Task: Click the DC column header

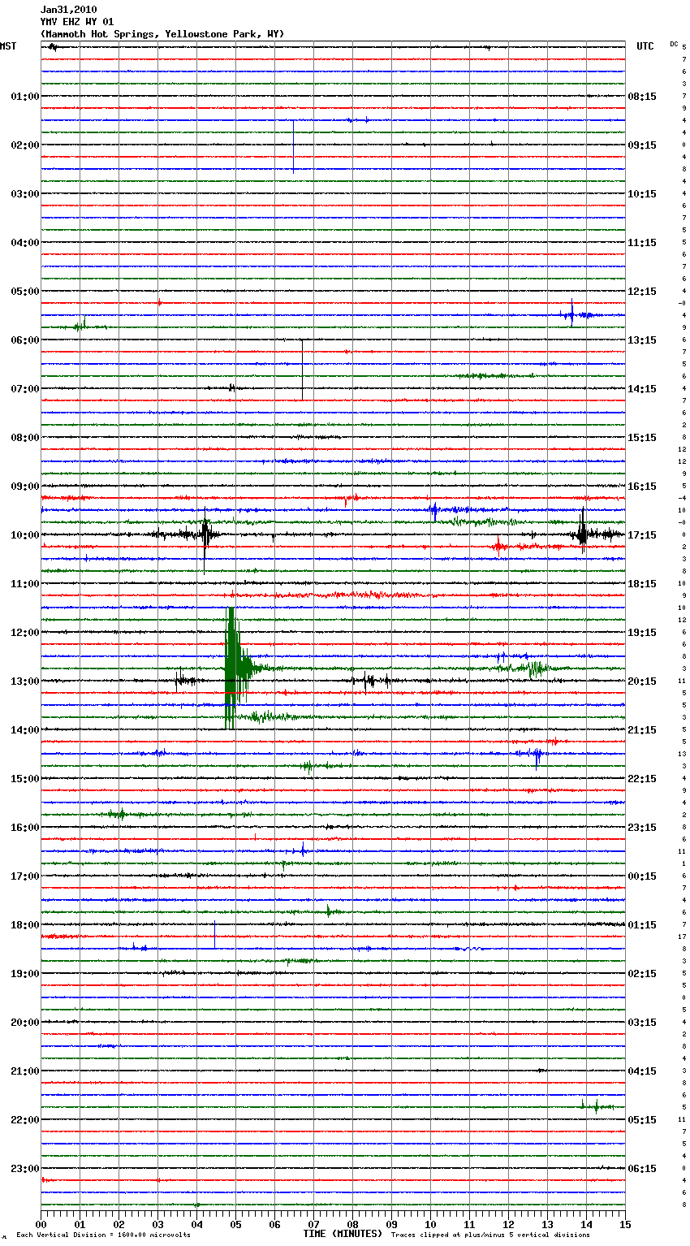Action: click(x=674, y=44)
